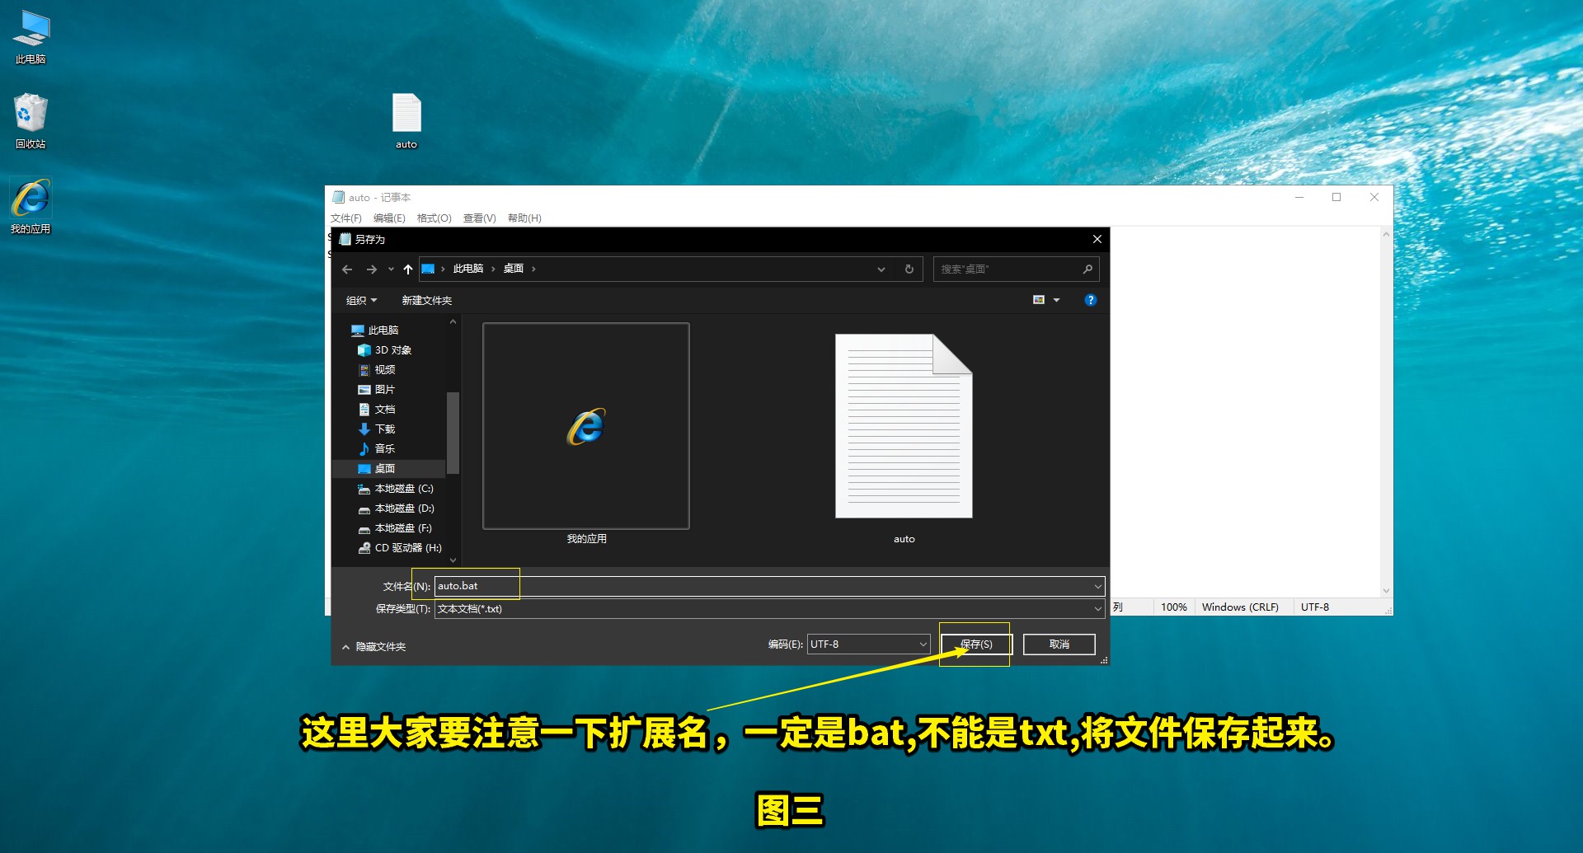Launch 我的应用 Internet Explorer shortcut

click(x=31, y=200)
